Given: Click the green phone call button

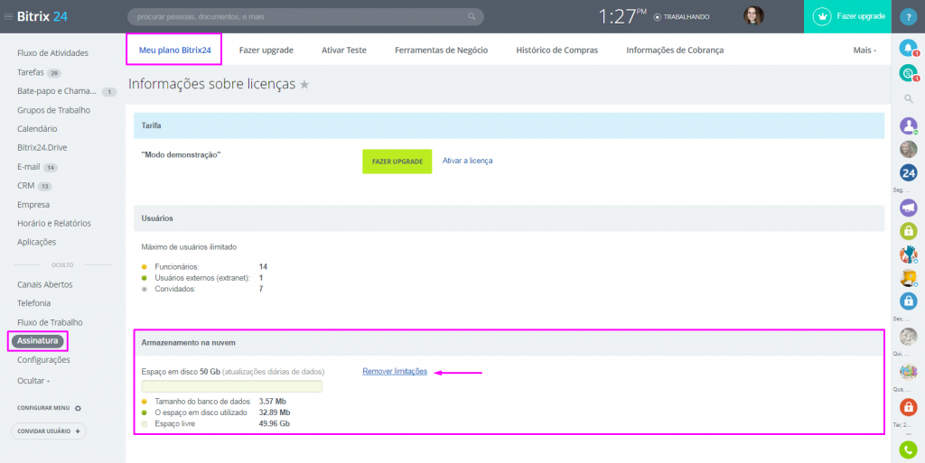Looking at the screenshot, I should [909, 450].
